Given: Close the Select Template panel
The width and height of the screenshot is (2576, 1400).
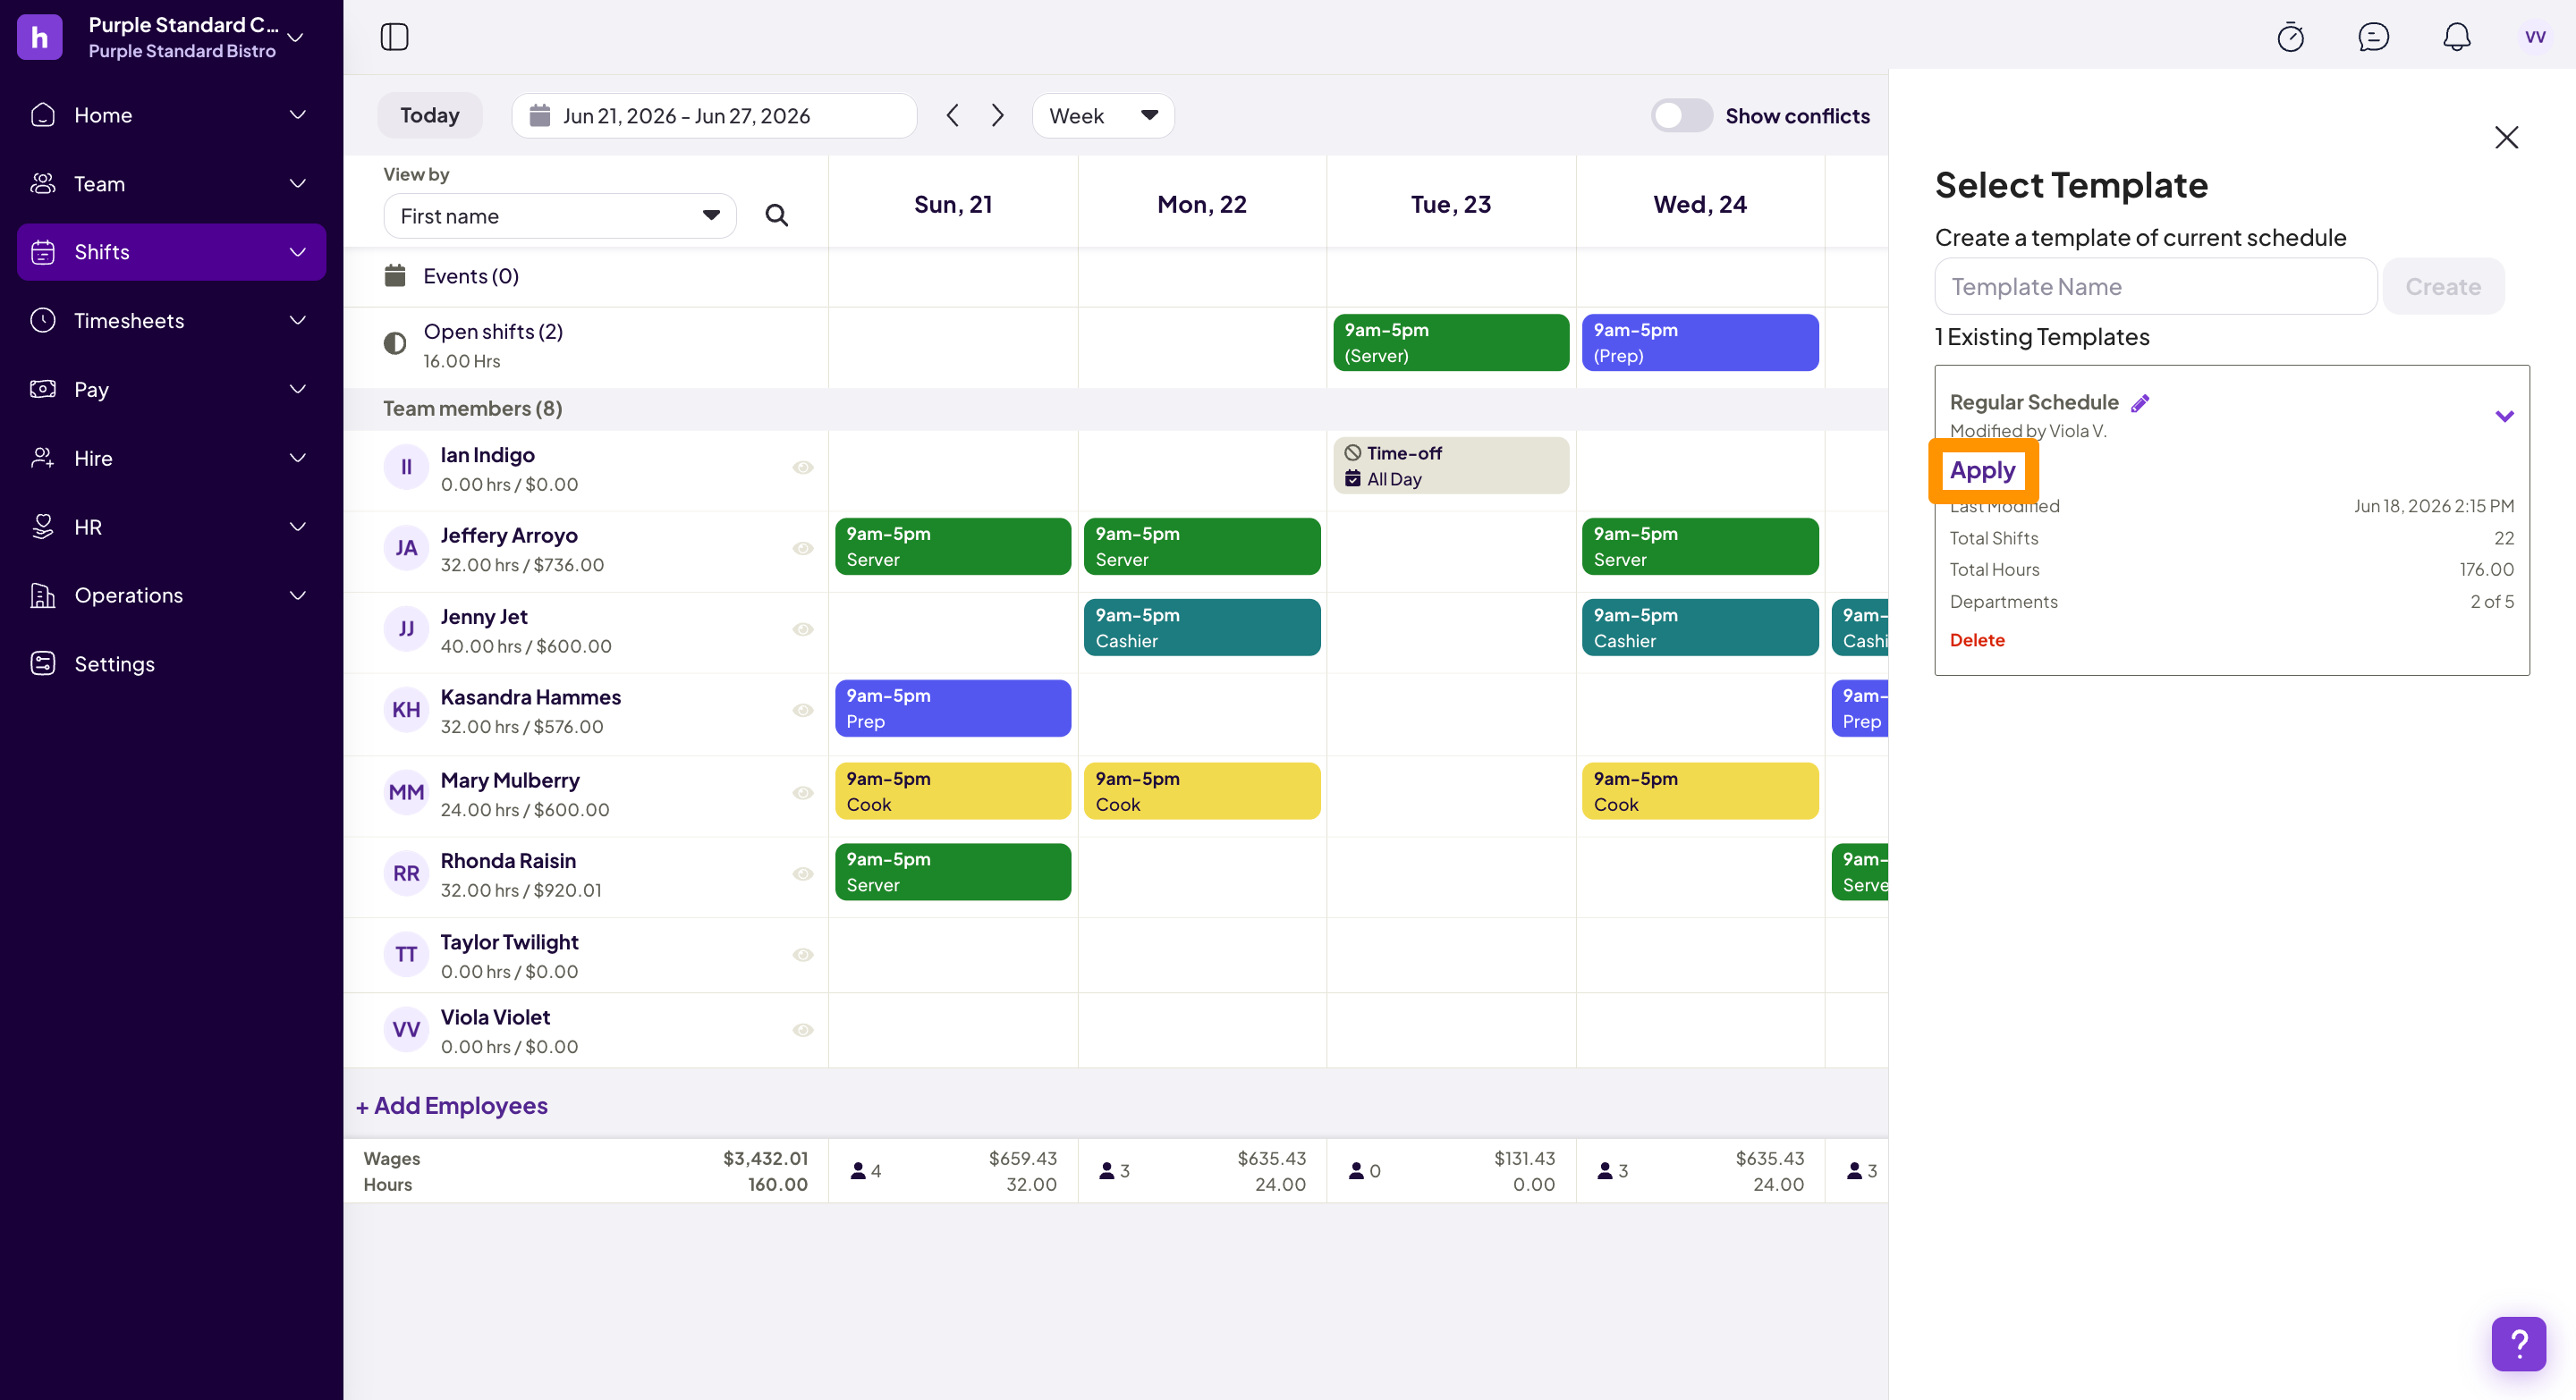Looking at the screenshot, I should tap(2506, 137).
